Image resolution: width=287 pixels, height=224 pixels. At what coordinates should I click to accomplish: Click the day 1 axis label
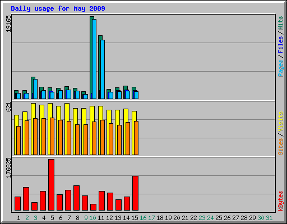[18, 218]
